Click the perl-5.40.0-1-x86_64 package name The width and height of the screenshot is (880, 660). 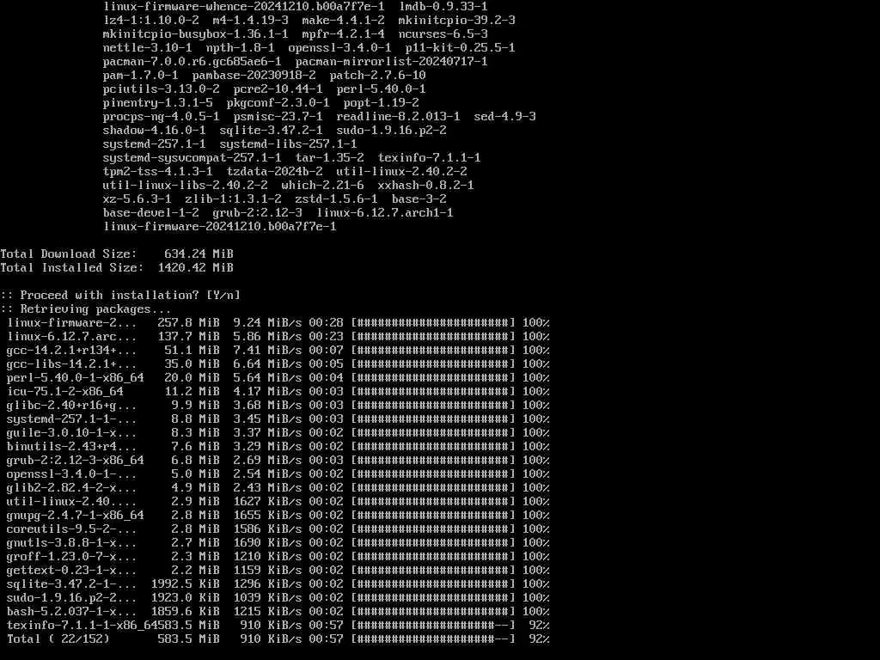(76, 378)
